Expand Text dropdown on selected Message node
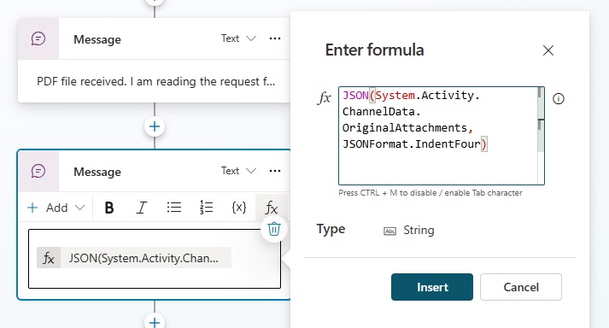The height and width of the screenshot is (328, 609). (238, 171)
